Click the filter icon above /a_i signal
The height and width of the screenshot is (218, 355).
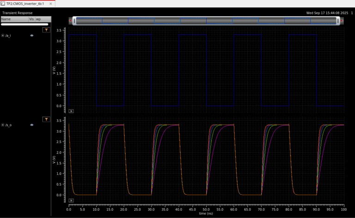(46, 30)
